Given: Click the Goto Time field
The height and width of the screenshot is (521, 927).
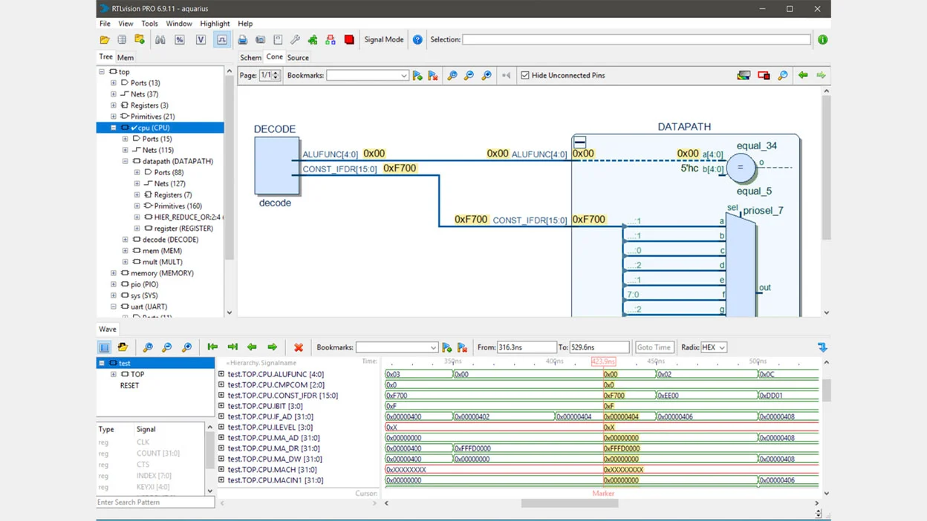Looking at the screenshot, I should tap(654, 347).
